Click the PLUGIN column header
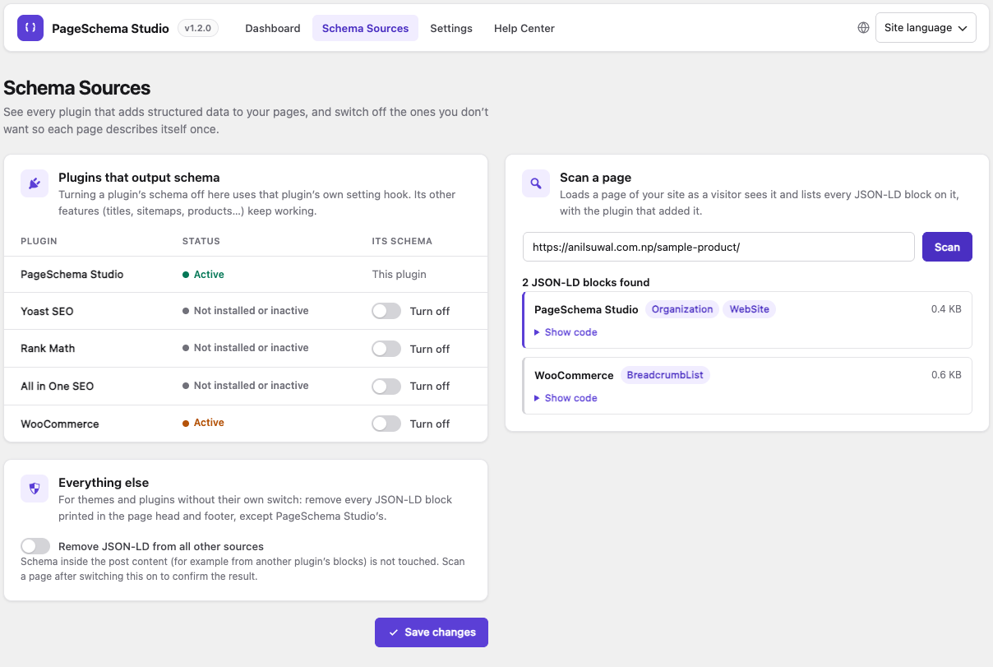This screenshot has width=993, height=667. [39, 241]
